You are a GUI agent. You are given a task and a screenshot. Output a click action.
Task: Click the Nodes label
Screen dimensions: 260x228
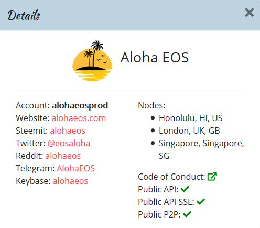(x=151, y=105)
